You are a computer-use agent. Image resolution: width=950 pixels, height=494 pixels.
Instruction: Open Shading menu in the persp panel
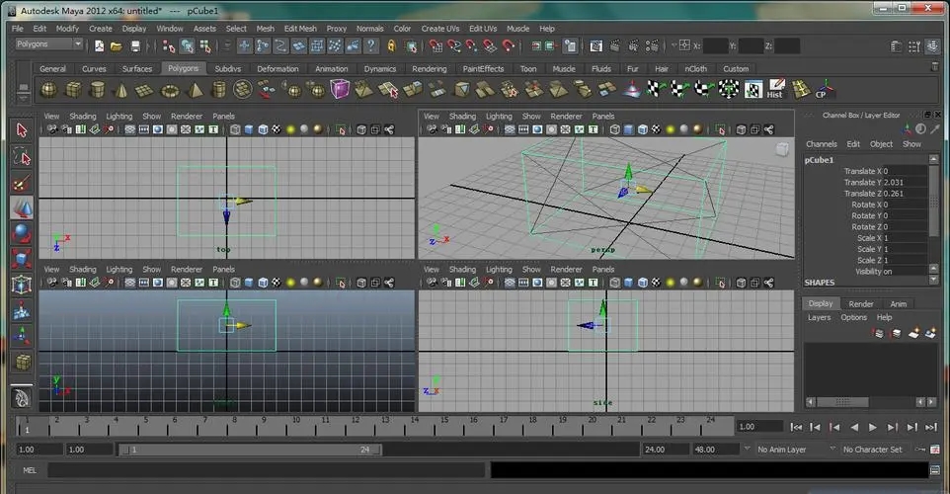[x=462, y=116]
